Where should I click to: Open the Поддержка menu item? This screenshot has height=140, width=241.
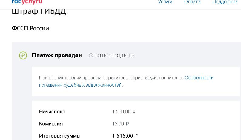coord(225,2)
